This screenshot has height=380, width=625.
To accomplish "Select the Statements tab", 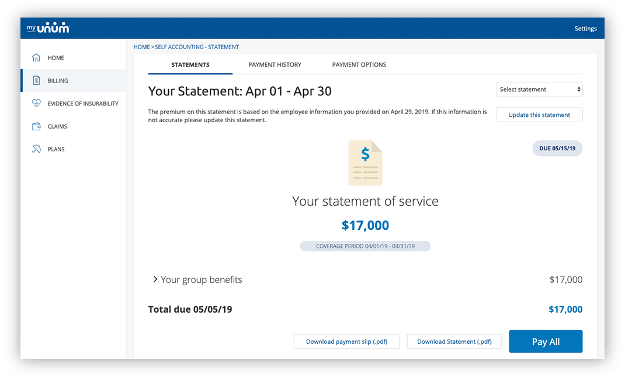I will pyautogui.click(x=190, y=64).
